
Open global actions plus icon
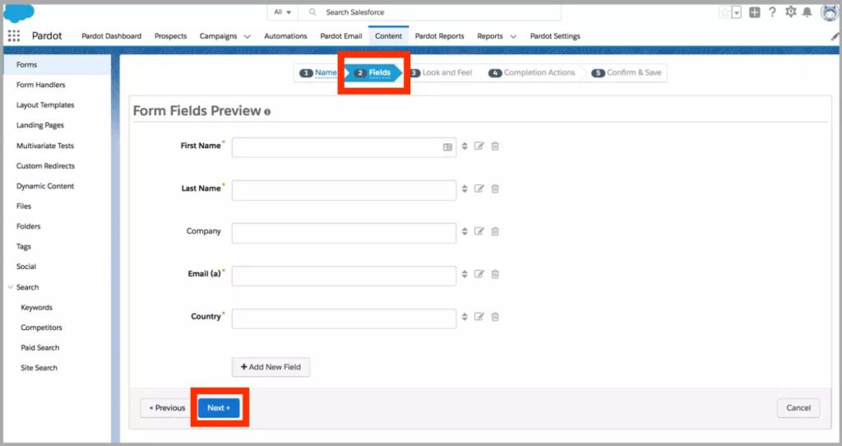(755, 12)
